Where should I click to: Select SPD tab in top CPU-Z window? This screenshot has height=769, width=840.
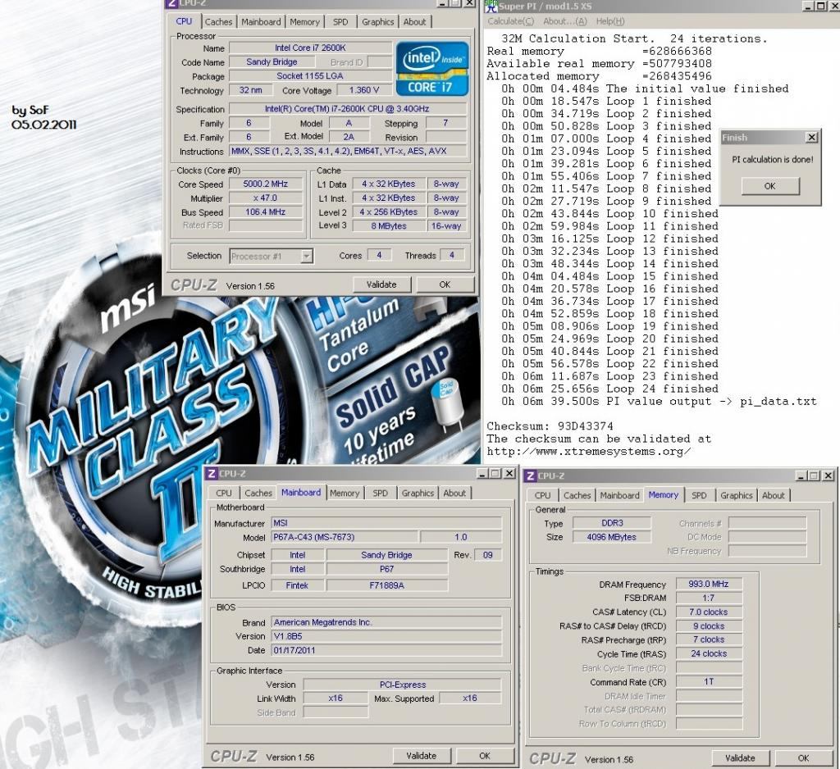(340, 22)
